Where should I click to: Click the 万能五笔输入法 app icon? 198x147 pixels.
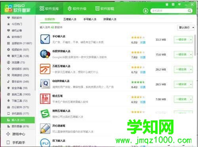tap(45, 69)
